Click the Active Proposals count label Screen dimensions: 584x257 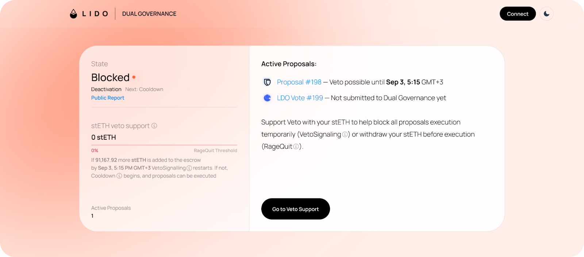[111, 208]
